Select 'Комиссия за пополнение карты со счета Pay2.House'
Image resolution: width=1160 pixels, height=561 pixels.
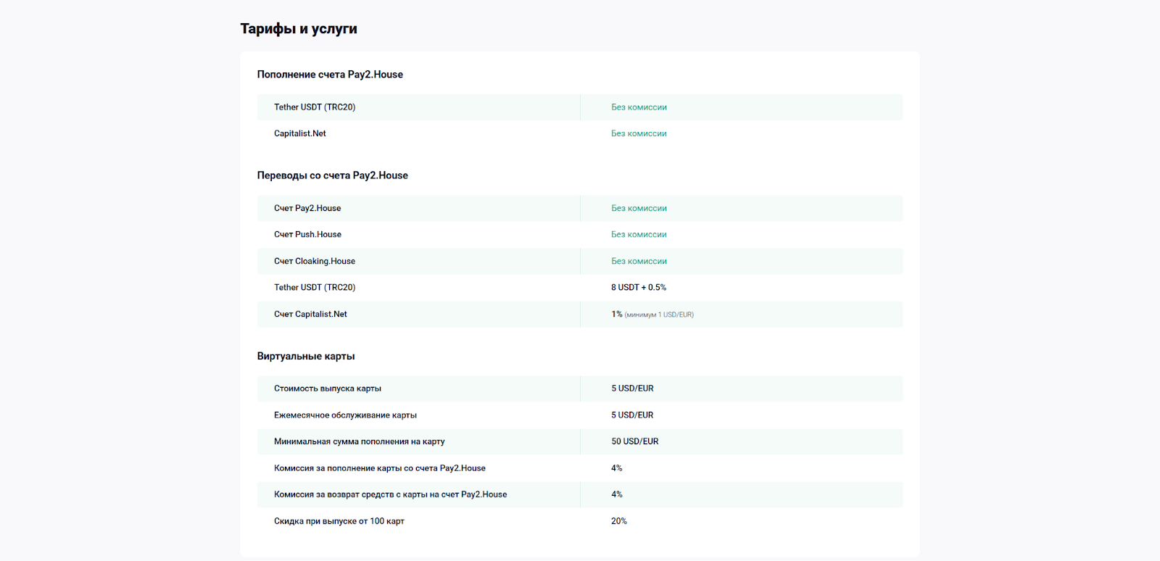tap(380, 468)
